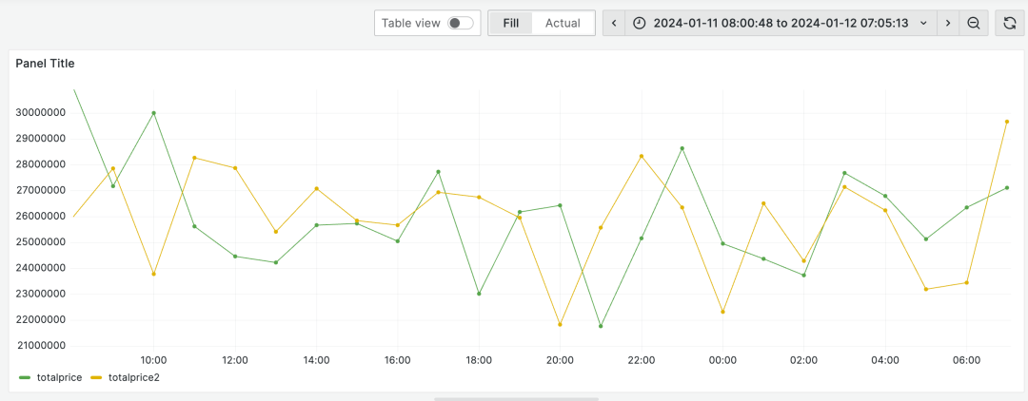1028x401 pixels.
Task: Click the highest yellow point at far right
Action: (x=1007, y=122)
